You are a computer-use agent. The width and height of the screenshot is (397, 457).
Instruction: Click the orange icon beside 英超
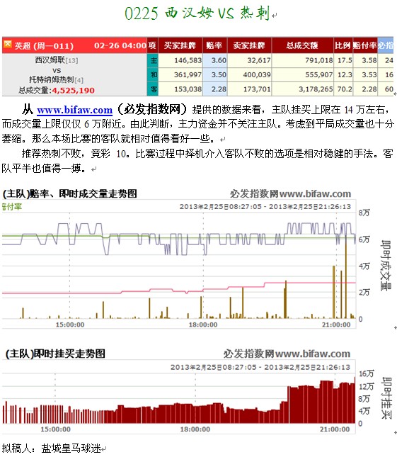point(8,44)
